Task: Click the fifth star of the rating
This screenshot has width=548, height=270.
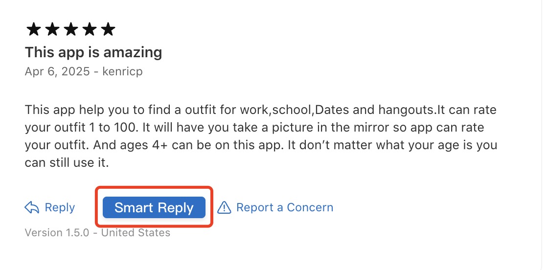Action: pyautogui.click(x=108, y=30)
